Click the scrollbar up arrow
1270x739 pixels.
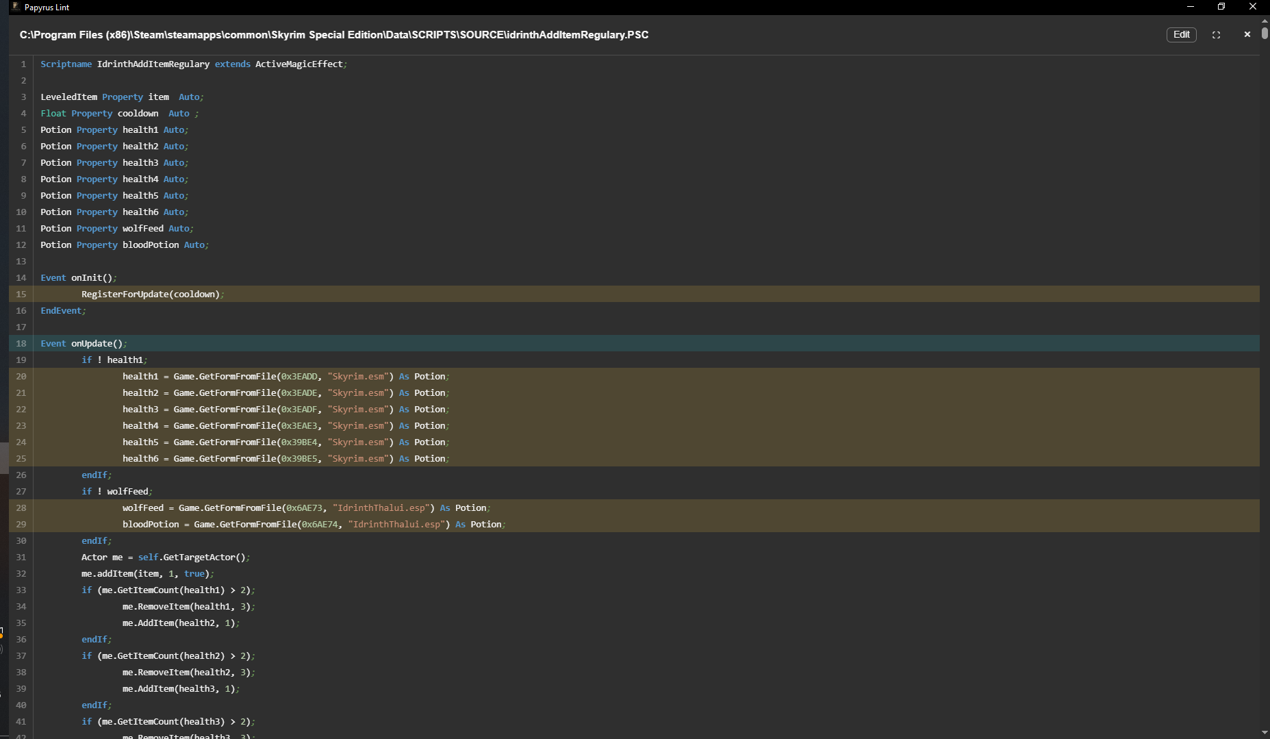1265,21
